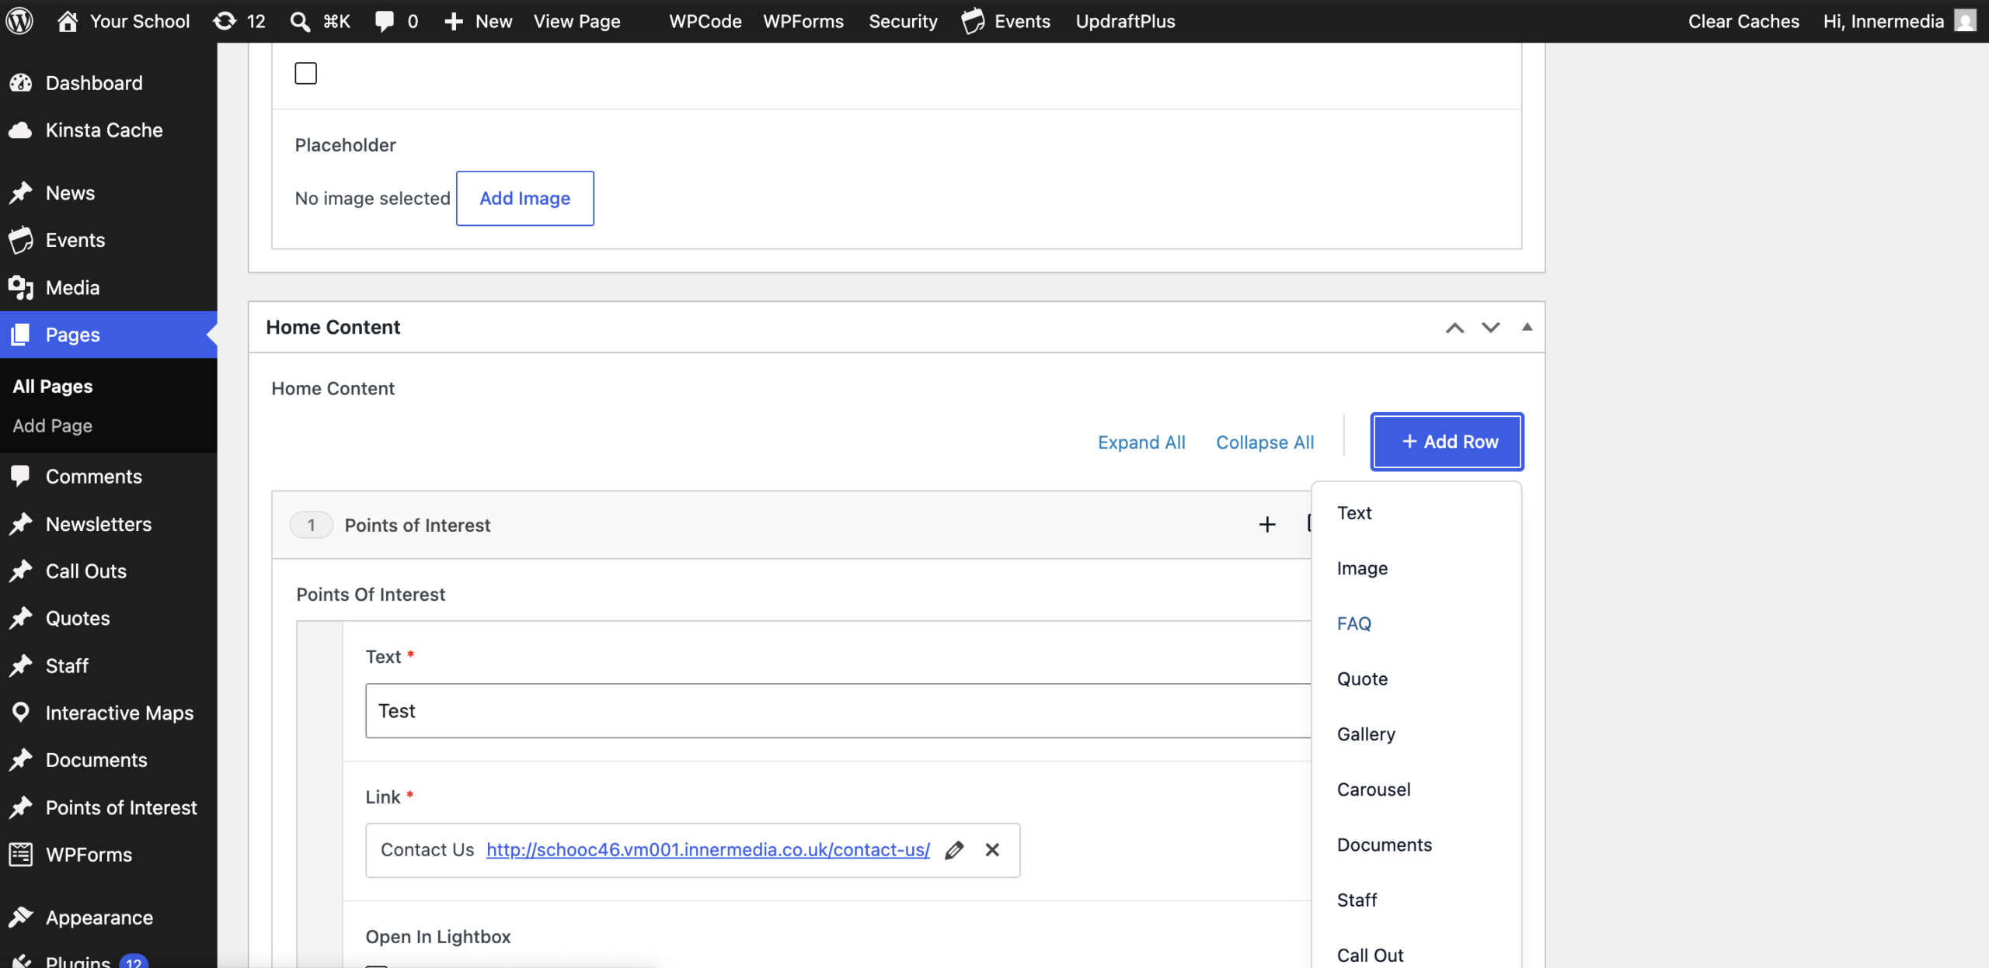1989x968 pixels.
Task: Open the search magnifier icon
Action: [x=300, y=21]
